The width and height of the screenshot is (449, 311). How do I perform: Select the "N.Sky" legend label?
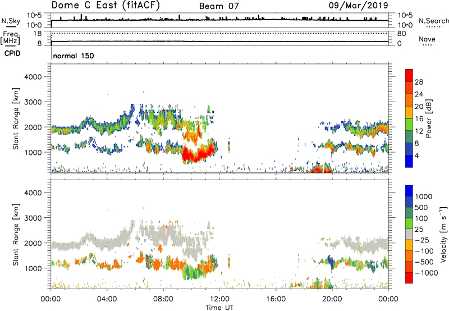(x=11, y=21)
